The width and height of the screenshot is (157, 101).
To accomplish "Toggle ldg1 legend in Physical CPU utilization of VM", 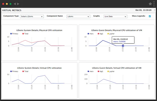I will [x=100, y=34].
